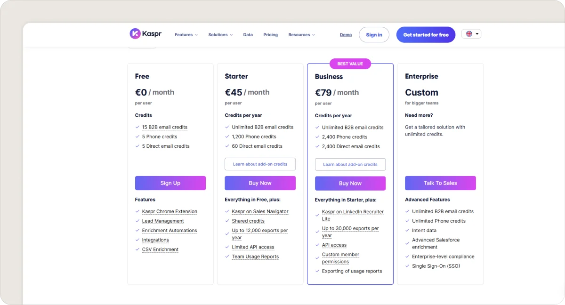Click Buy Now on the Business plan
565x305 pixels.
[350, 184]
